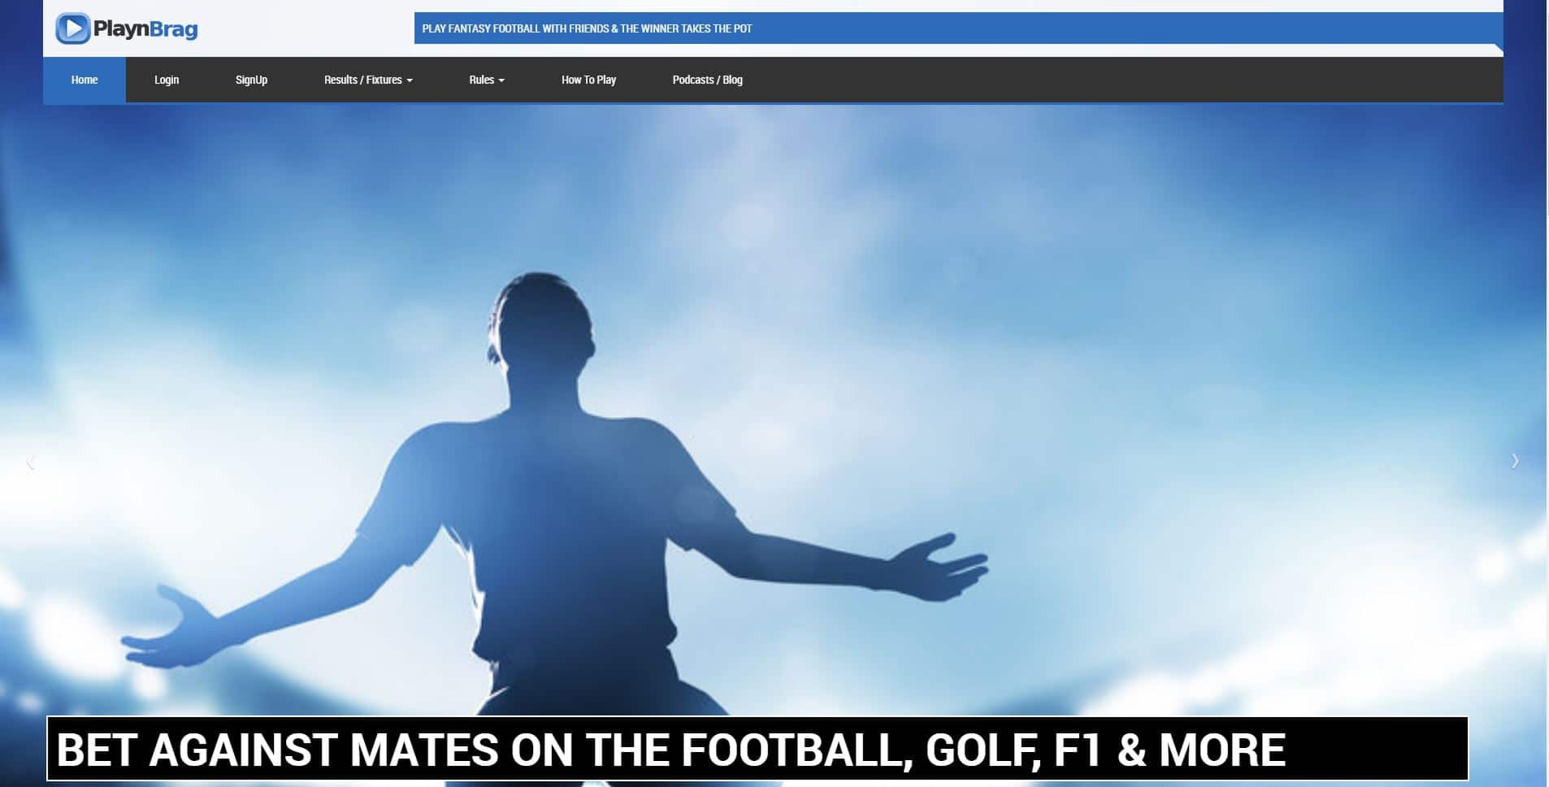Image resolution: width=1549 pixels, height=787 pixels.
Task: Click the PlaynBrag wordmark text
Action: pyautogui.click(x=145, y=29)
